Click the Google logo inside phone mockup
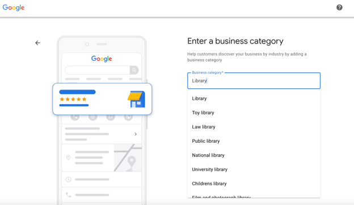Screen dimensions: 354x205 point(102,59)
